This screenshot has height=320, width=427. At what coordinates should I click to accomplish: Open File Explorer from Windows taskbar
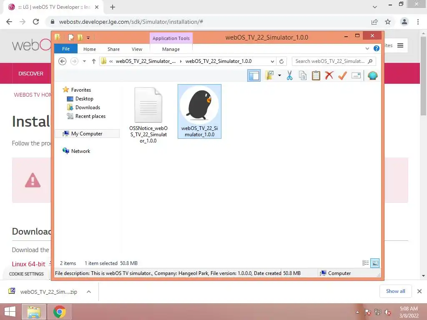[34, 312]
